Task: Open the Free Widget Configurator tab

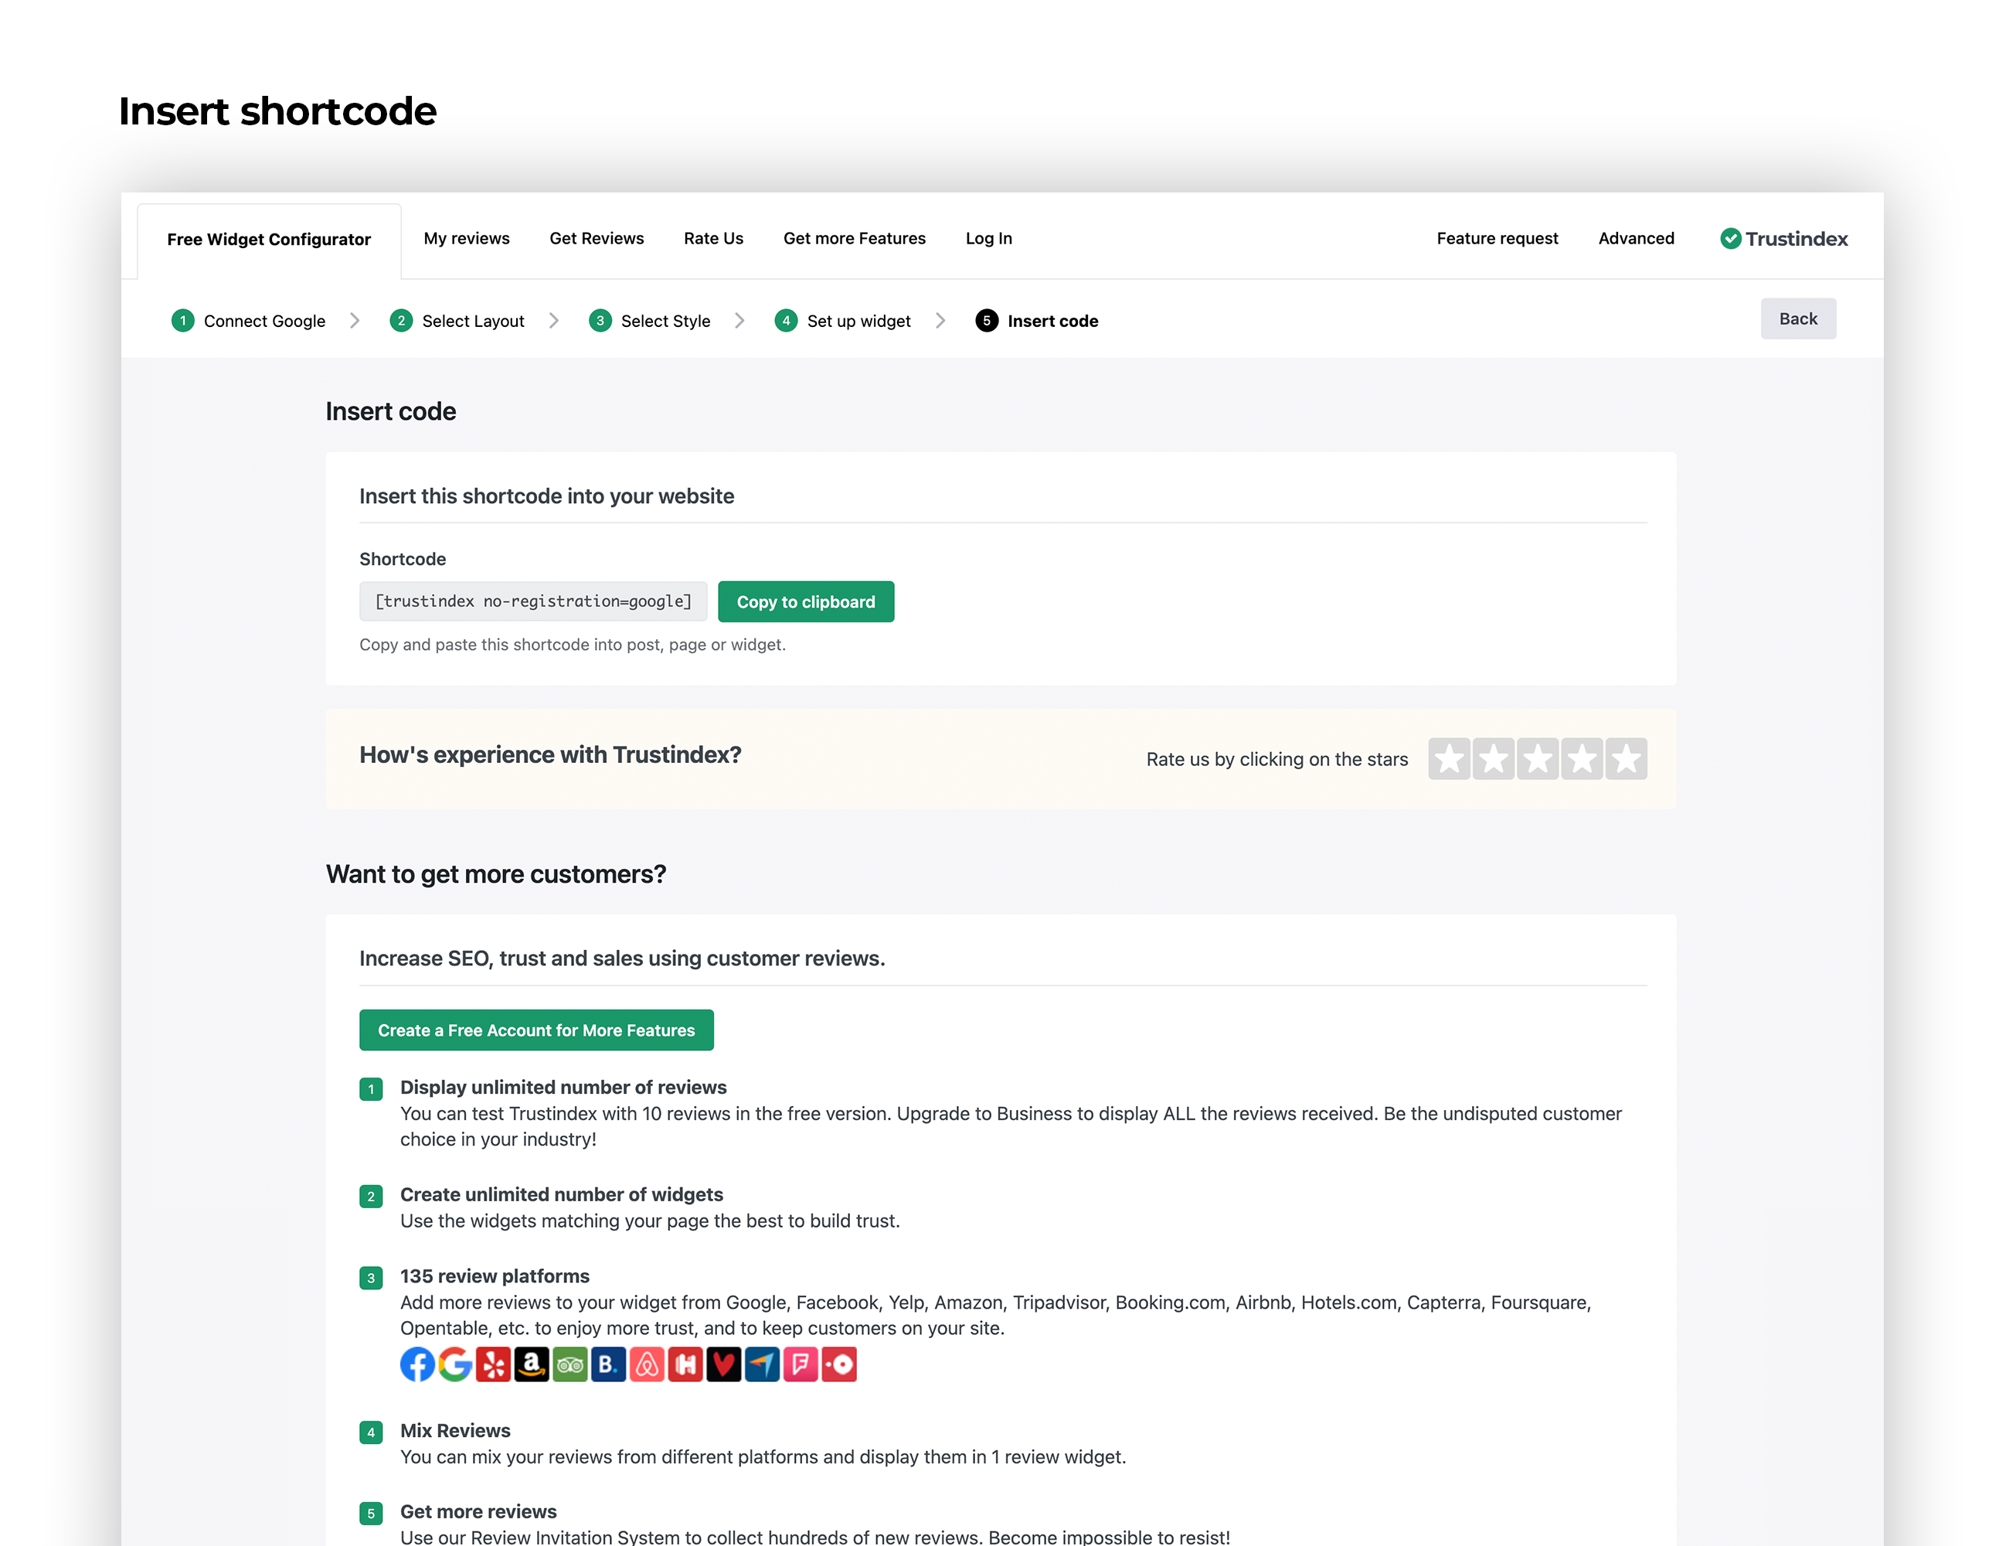Action: coord(269,240)
